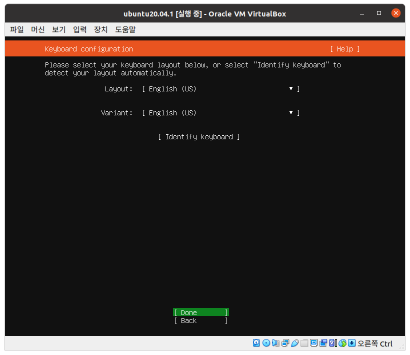Minimize the VirtualBox window
This screenshot has width=410, height=355.
[362, 13]
